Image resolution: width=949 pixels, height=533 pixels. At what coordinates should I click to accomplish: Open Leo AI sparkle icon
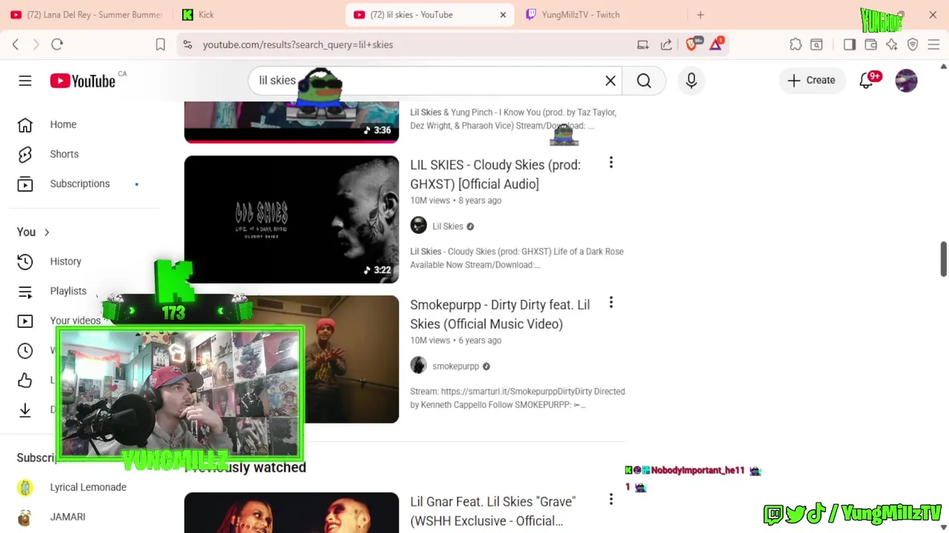click(x=892, y=44)
